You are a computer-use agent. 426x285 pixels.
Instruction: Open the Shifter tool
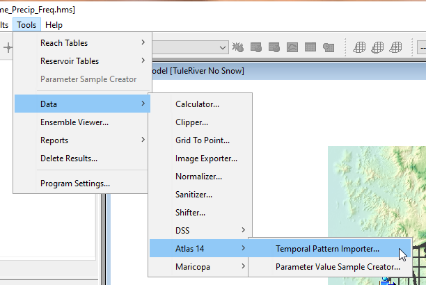[x=200, y=213]
